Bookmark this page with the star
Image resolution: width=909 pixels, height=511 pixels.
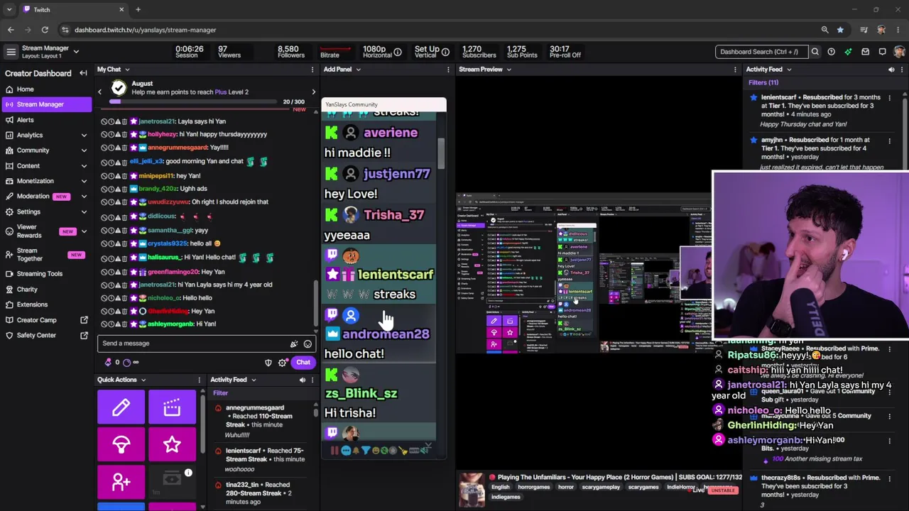pyautogui.click(x=840, y=30)
